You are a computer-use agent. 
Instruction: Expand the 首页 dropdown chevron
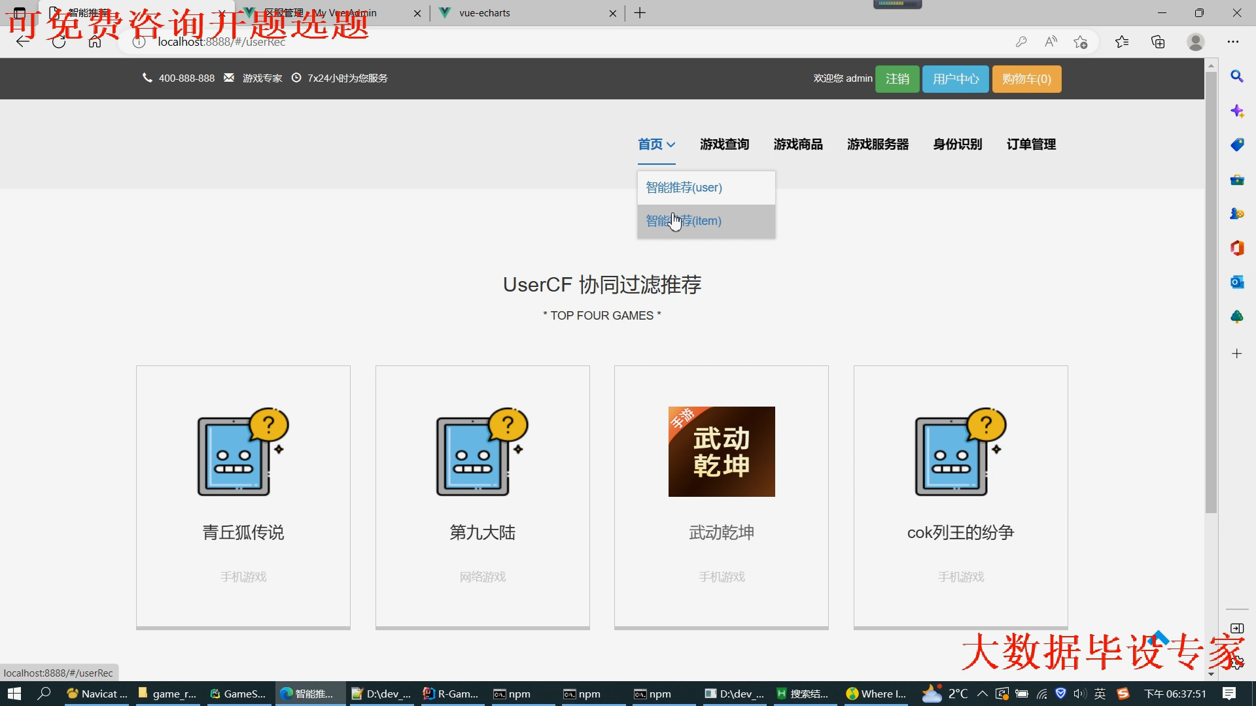coord(671,144)
